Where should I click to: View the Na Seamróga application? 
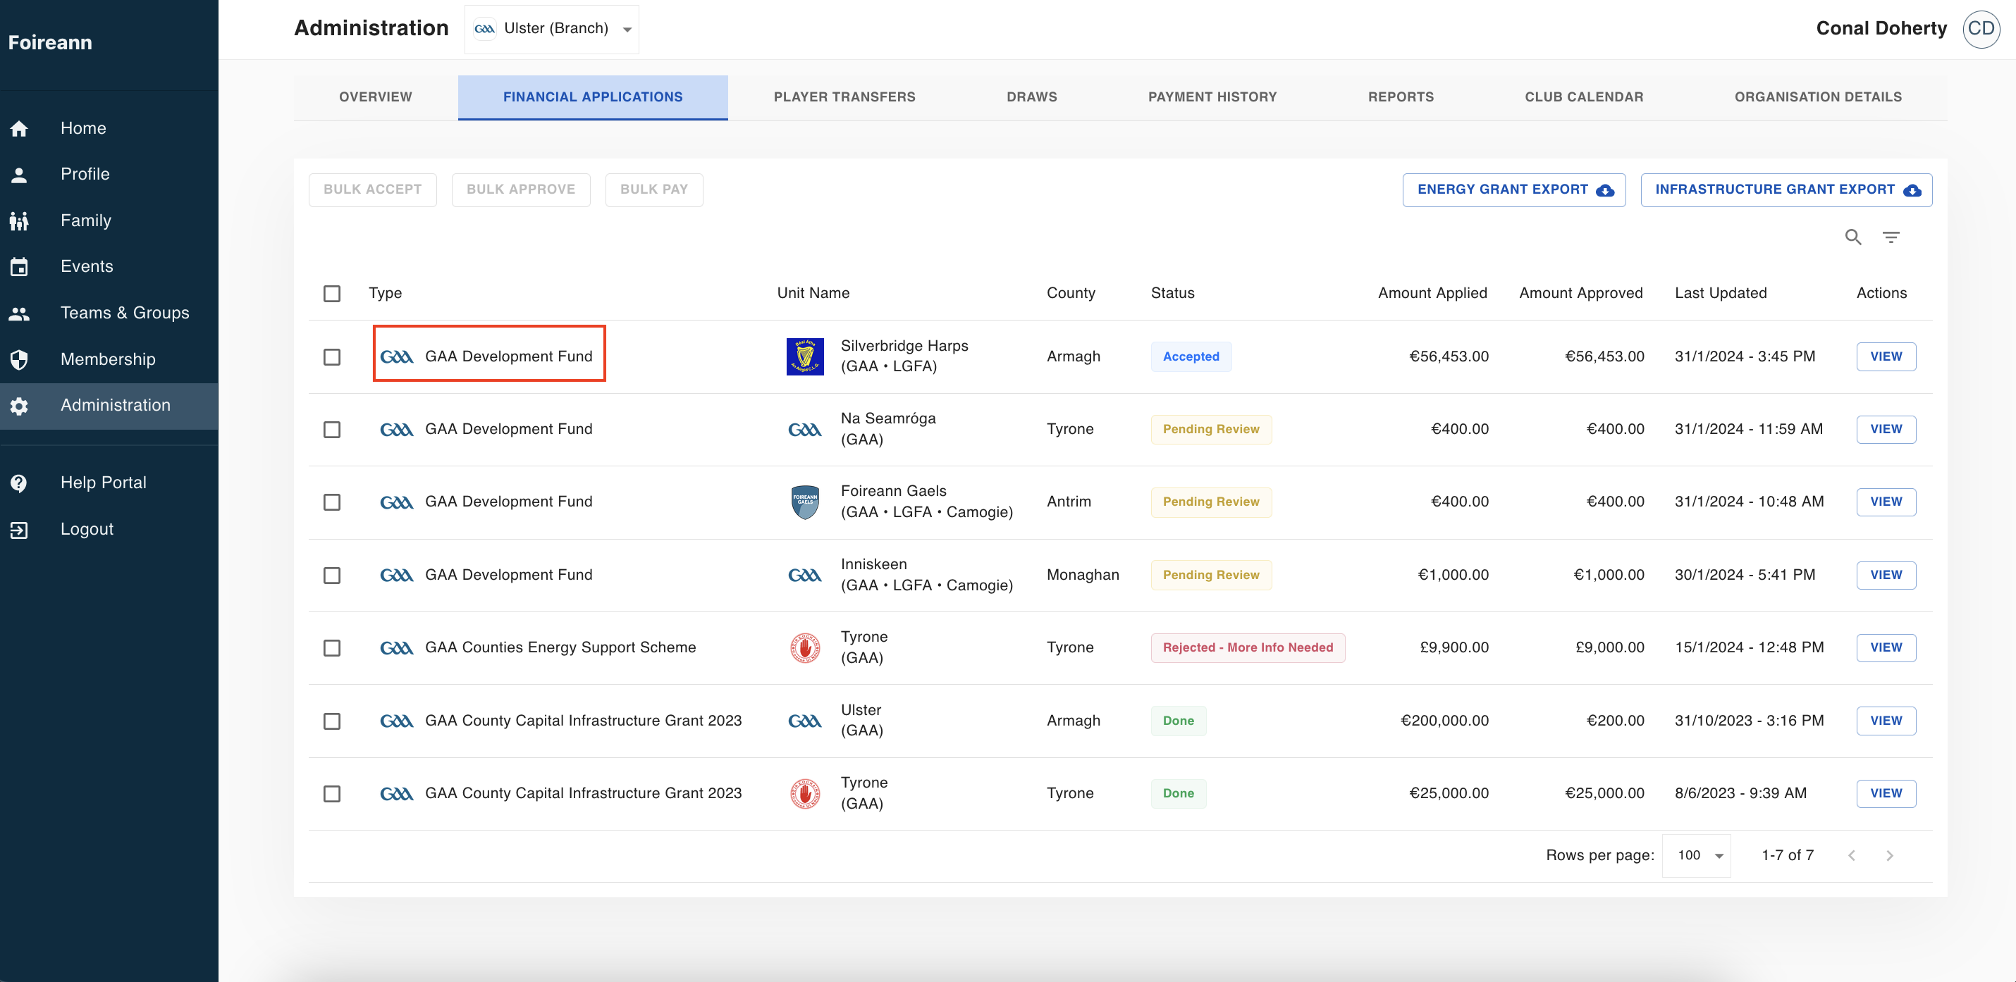click(x=1886, y=429)
